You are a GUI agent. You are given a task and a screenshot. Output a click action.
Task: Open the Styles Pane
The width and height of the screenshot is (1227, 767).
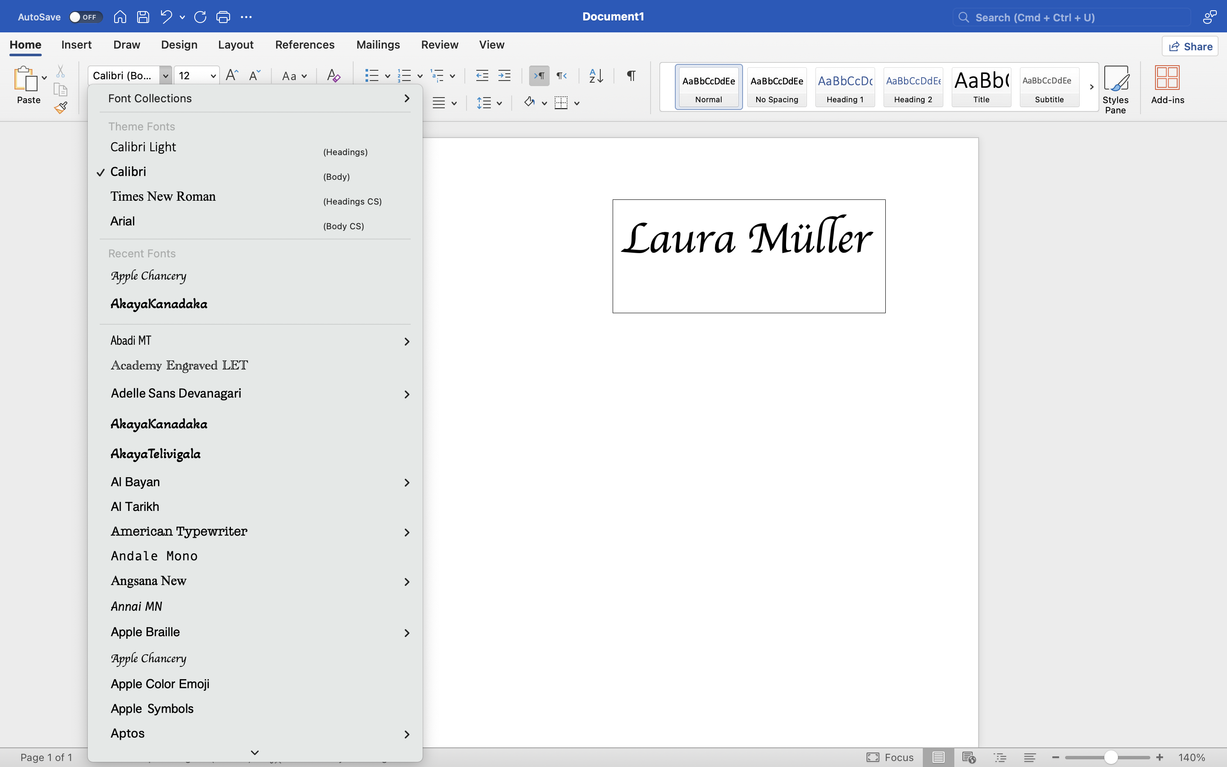pos(1115,90)
